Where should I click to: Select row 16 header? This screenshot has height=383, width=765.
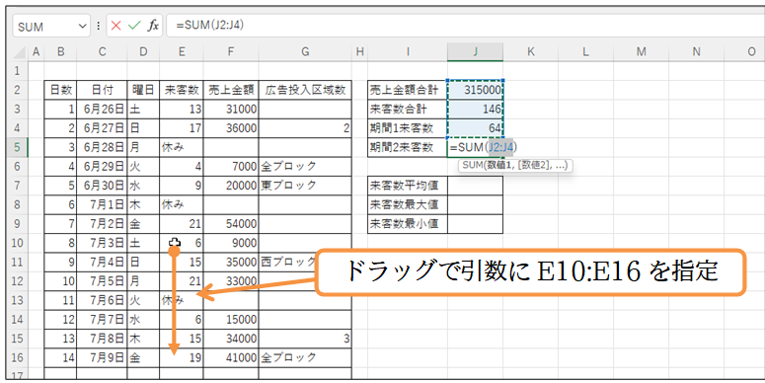(x=17, y=357)
